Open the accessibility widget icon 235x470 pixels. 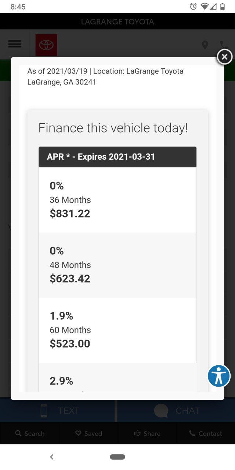[219, 376]
